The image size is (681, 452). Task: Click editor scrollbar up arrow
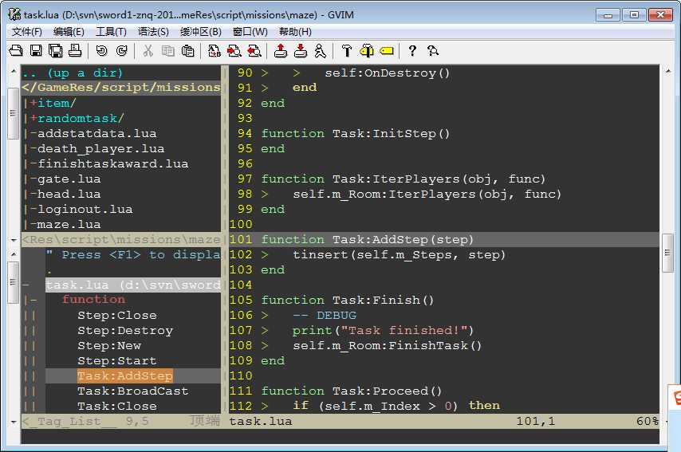[668, 70]
